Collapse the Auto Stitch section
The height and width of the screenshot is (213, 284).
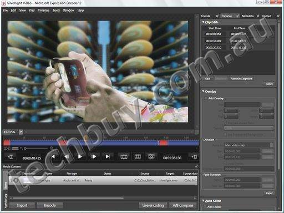click(x=203, y=201)
